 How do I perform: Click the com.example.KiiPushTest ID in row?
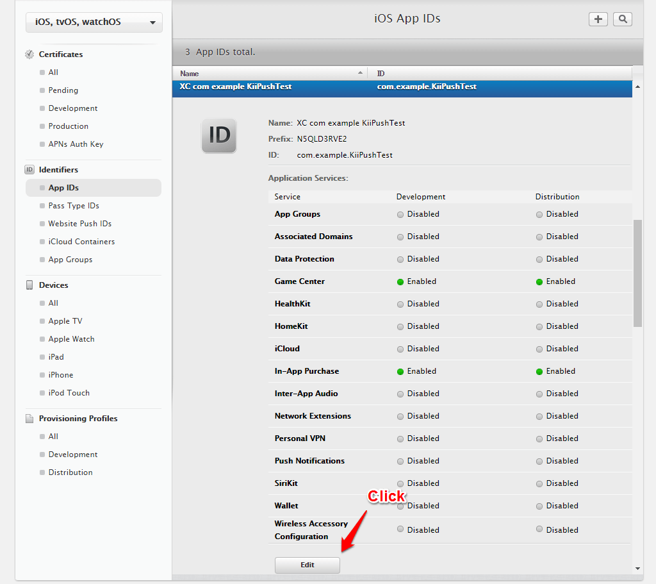coord(427,87)
